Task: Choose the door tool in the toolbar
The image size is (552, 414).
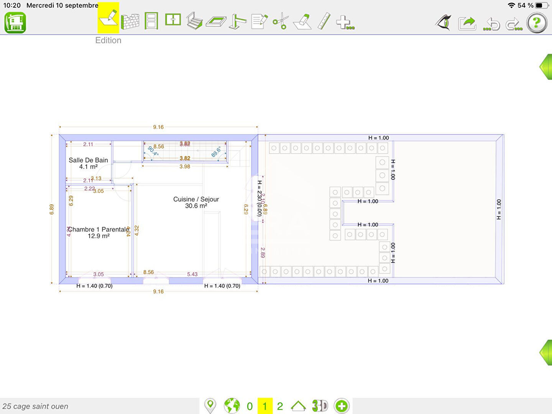Action: click(151, 21)
